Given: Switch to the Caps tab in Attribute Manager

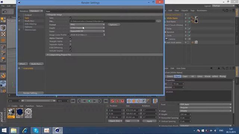Looking at the screenshot, I should pyautogui.click(x=185, y=76).
